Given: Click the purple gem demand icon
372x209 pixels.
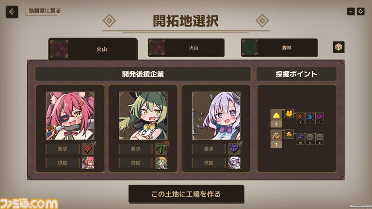Looking at the screenshot, I should click(x=234, y=149).
